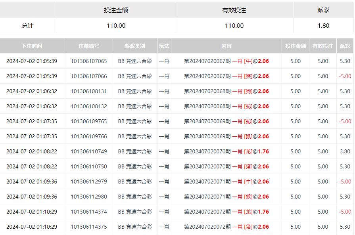Click the 游戏类别 column header
The image size is (355, 235).
(135, 46)
